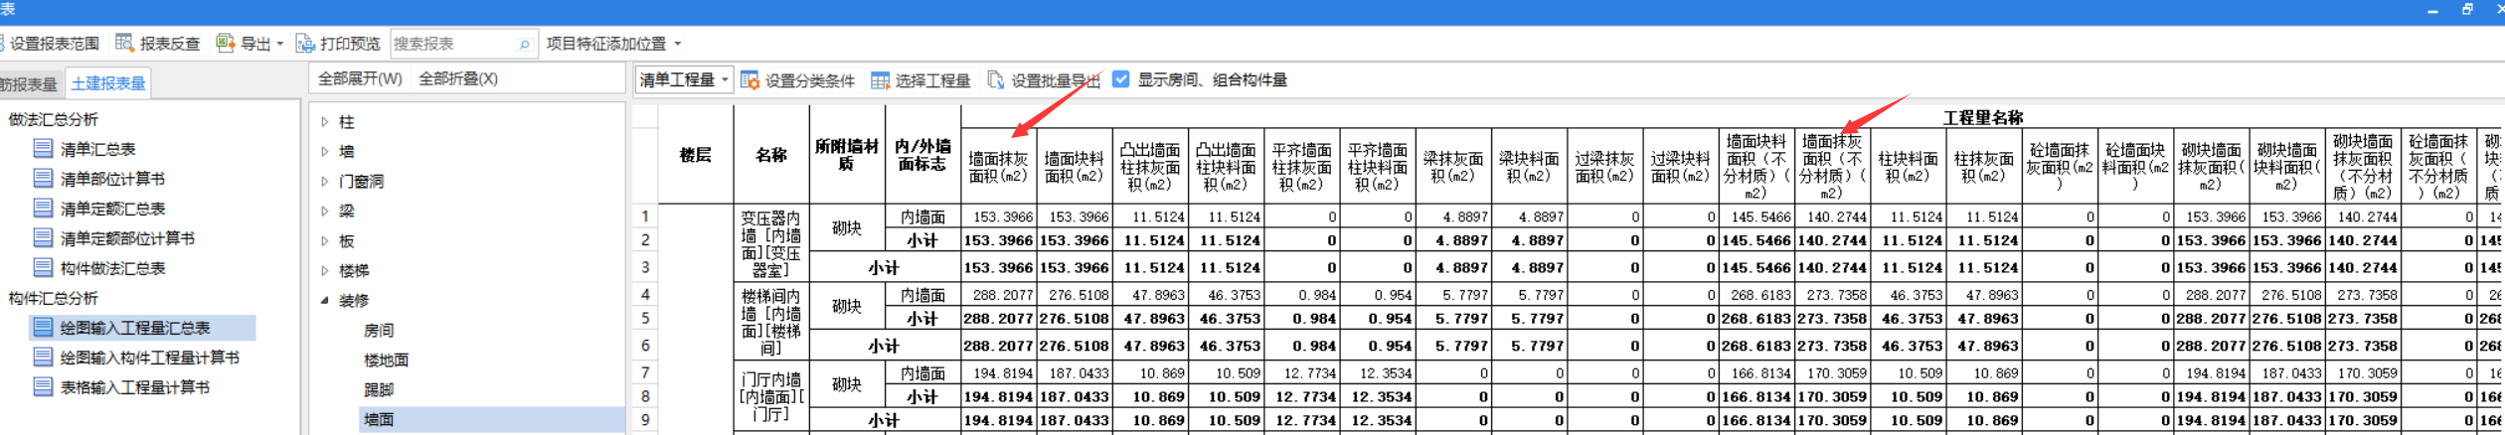The image size is (2505, 435).
Task: Click the 清单汇总表 document icon
Action: pyautogui.click(x=43, y=149)
